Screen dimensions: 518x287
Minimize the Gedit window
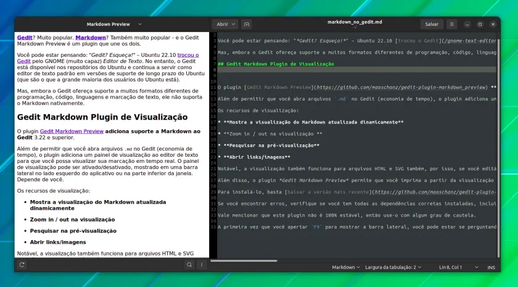click(x=467, y=24)
